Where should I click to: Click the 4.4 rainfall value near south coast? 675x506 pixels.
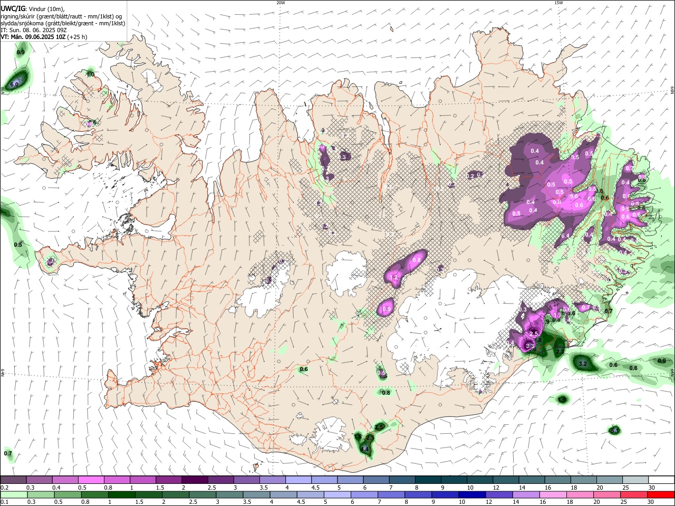pos(364,449)
